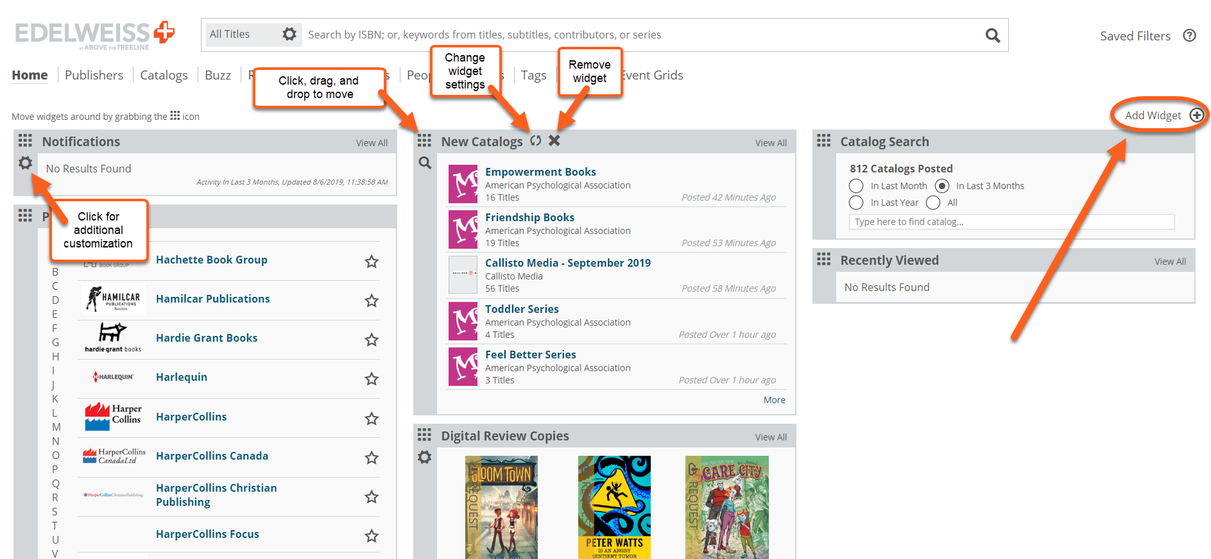This screenshot has height=559, width=1211.
Task: Click the main ISBN and keyword search field
Action: 642,35
